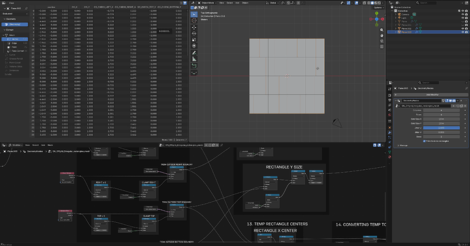Open the Object Mode dropdown
This screenshot has width=470, height=246.
click(208, 3)
